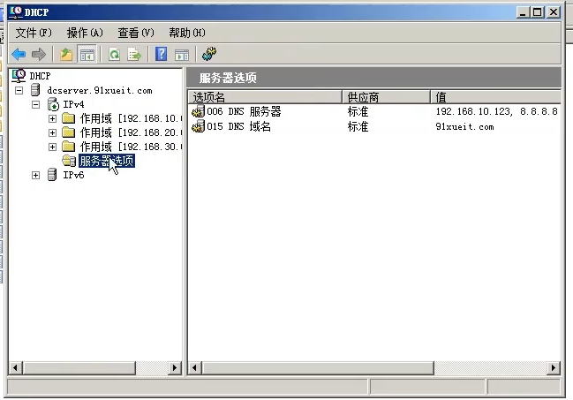The height and width of the screenshot is (400, 573).
Task: Click the Back arrow toolbar icon
Action: [x=19, y=55]
